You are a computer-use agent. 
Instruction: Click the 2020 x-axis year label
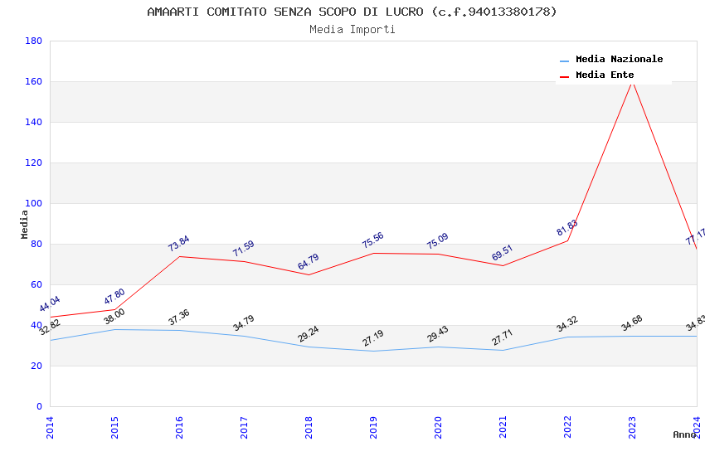point(439,427)
